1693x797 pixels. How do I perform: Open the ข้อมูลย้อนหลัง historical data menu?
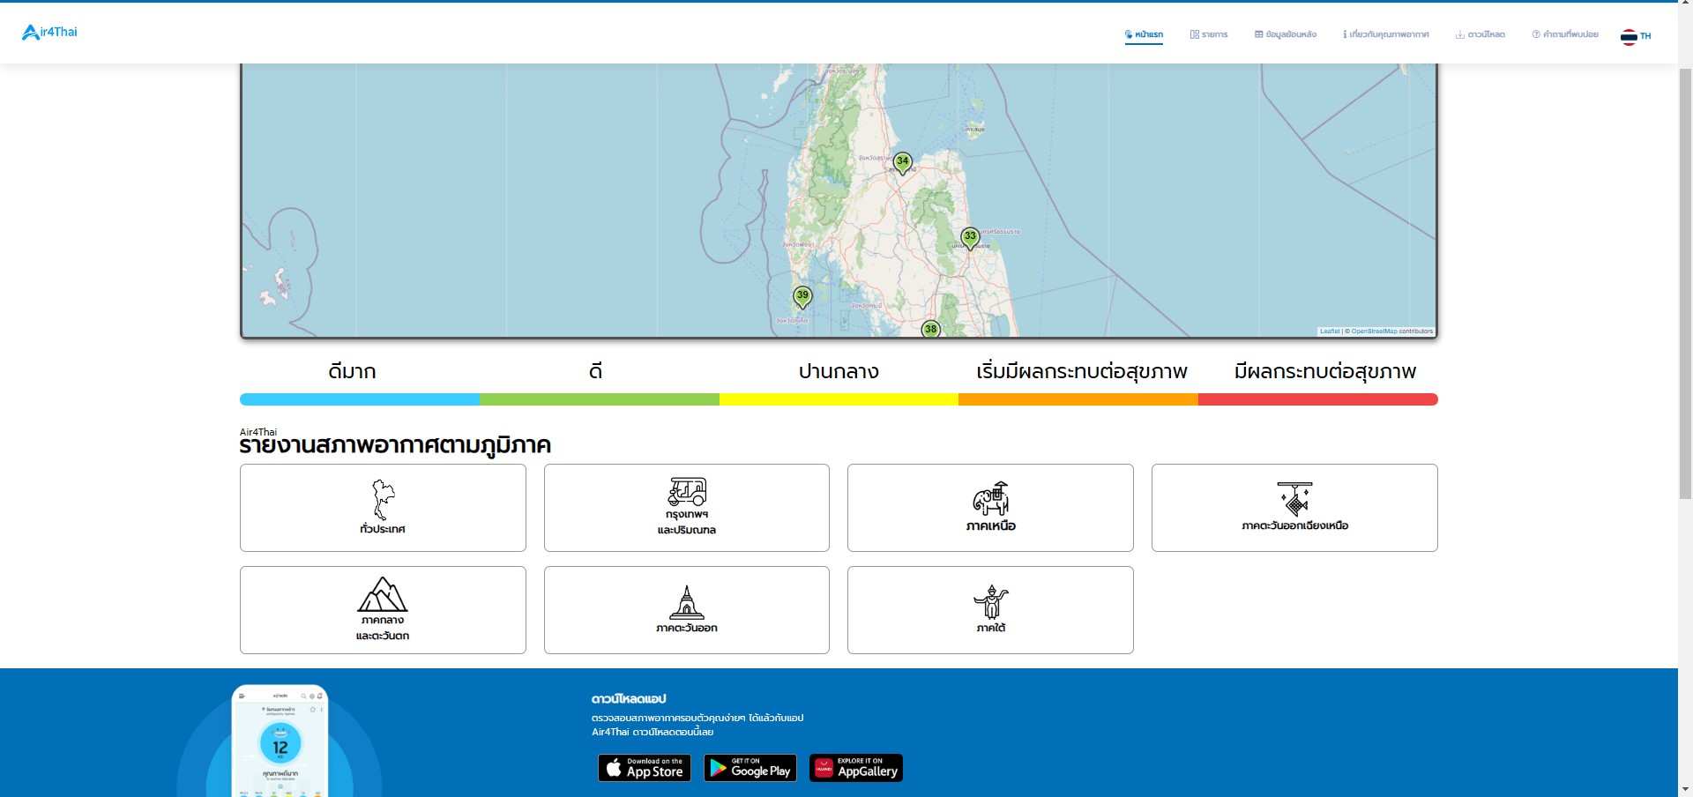[1286, 34]
